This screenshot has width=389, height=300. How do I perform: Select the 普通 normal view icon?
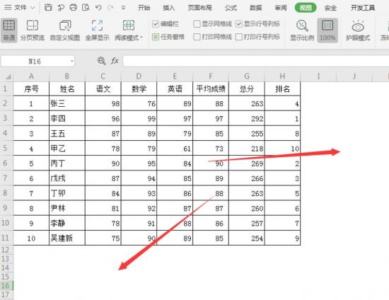[9, 30]
